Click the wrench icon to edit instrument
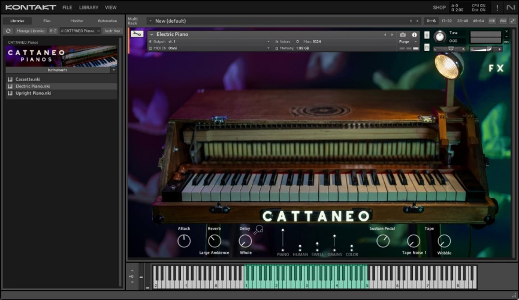Image resolution: width=519 pixels, height=300 pixels. tap(137, 35)
